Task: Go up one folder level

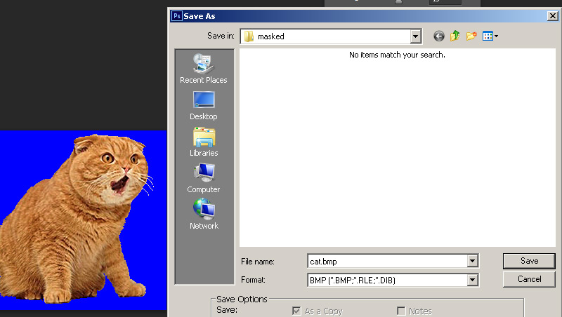Action: click(x=455, y=36)
